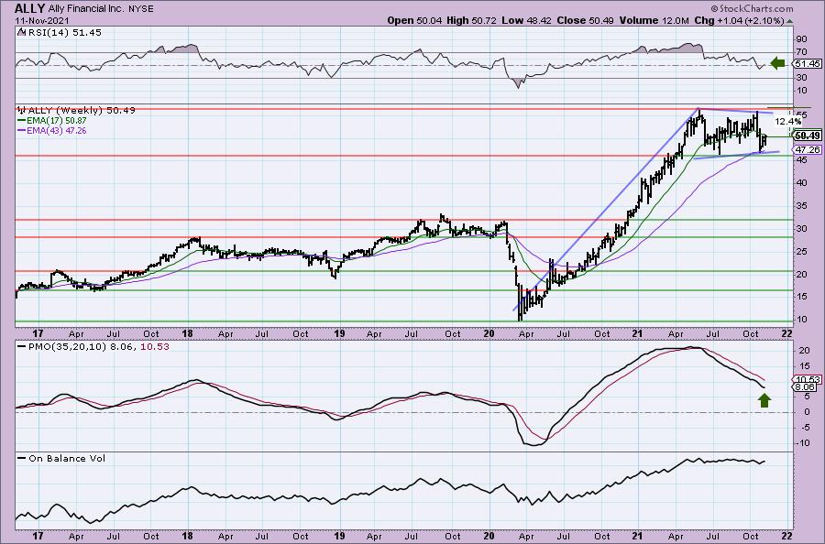825x544 pixels.
Task: Click the 10.53 PMO signal value tag
Action: click(807, 379)
